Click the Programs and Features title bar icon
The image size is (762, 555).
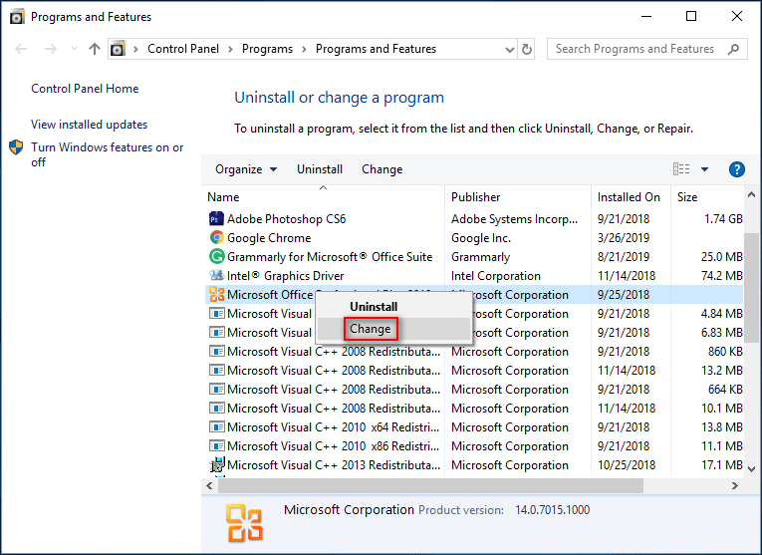tap(17, 17)
